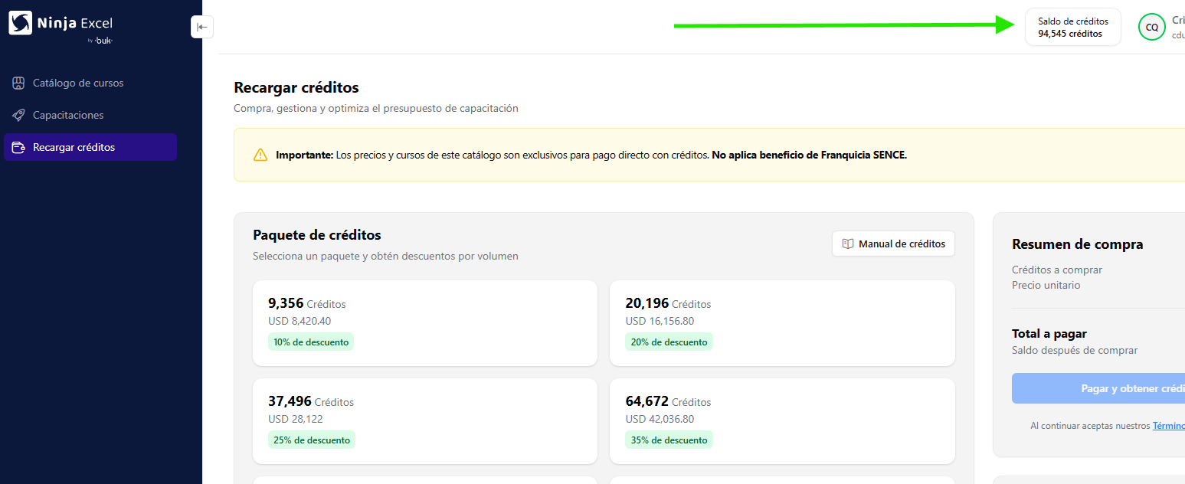Image resolution: width=1185 pixels, height=484 pixels.
Task: Click the USD 42,036.80 price
Action: pyautogui.click(x=660, y=419)
